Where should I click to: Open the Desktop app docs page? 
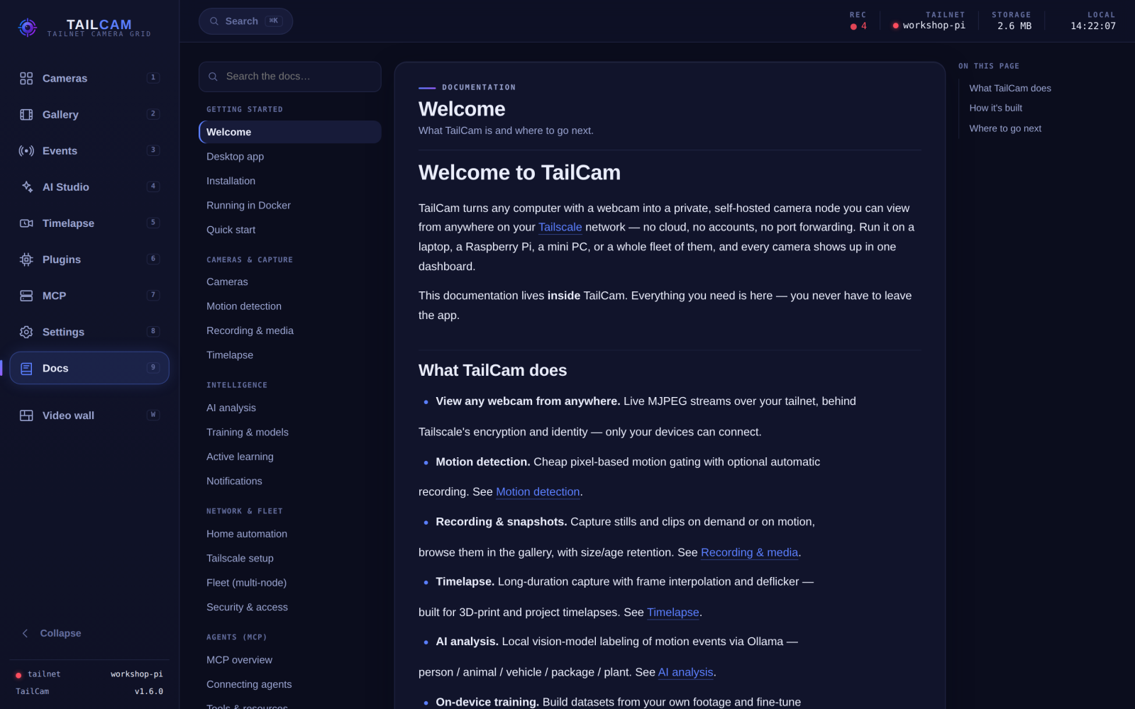(x=289, y=157)
